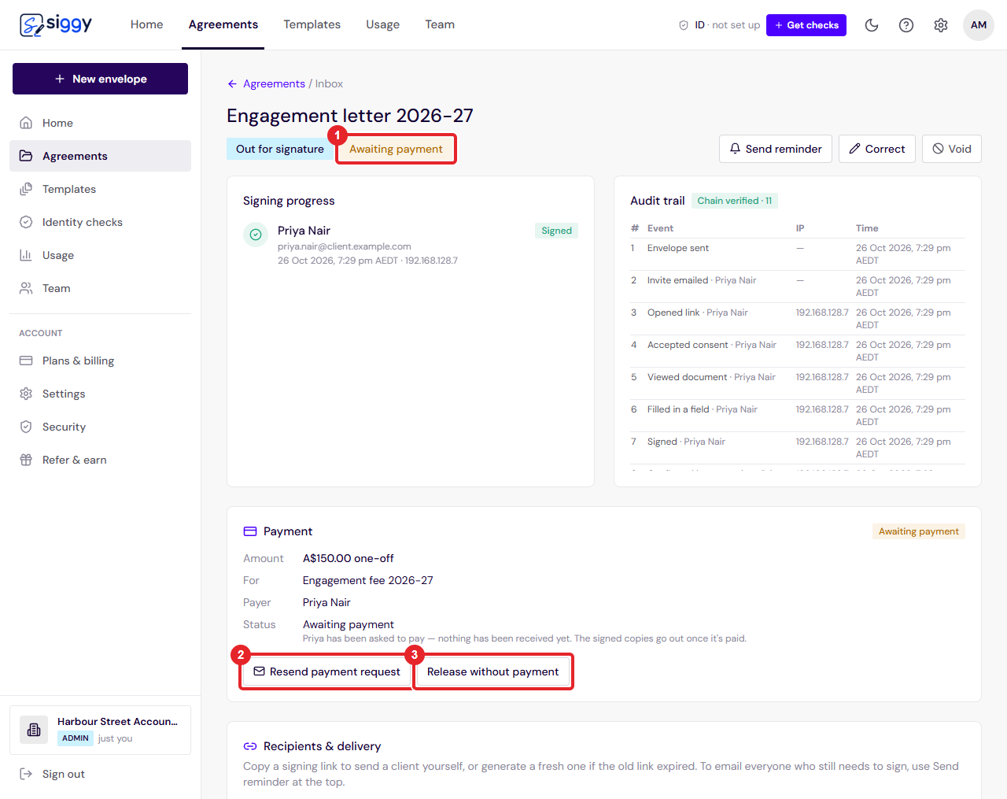Switch to Templates in top navigation
The height and width of the screenshot is (799, 1007).
(x=312, y=24)
